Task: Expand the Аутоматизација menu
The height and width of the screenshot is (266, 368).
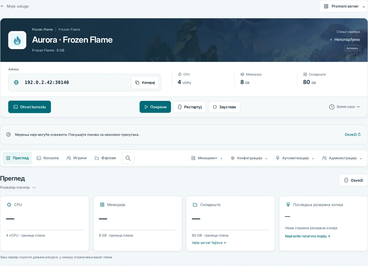Action: click(x=295, y=158)
